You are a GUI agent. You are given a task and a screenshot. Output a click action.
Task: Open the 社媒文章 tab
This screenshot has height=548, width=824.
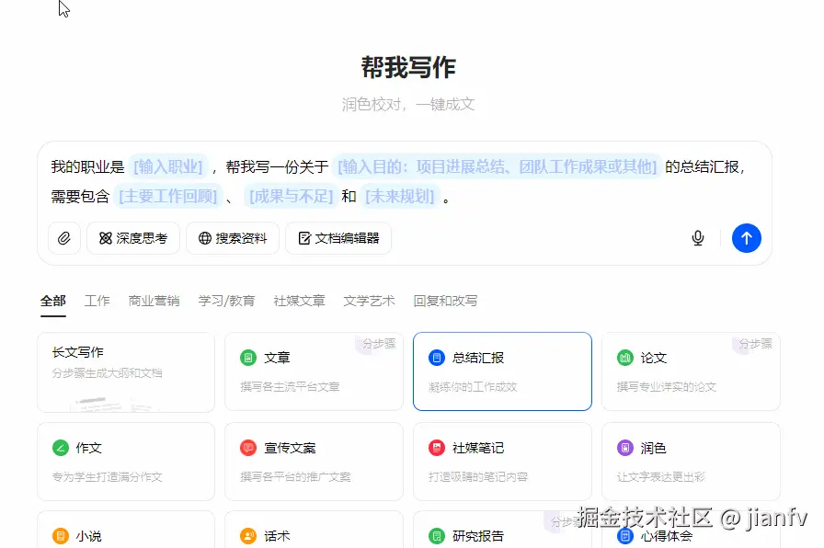pos(299,301)
